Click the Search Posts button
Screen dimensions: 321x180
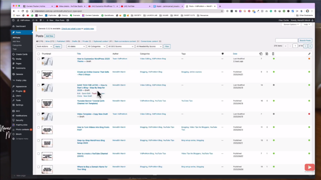305,40
